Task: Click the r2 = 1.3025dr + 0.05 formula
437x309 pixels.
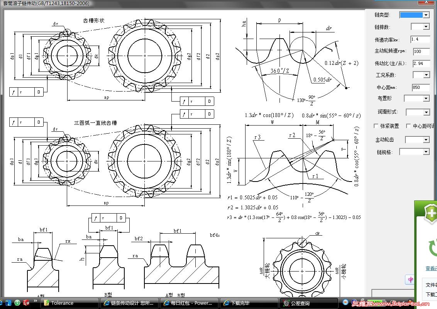Action: (x=253, y=207)
